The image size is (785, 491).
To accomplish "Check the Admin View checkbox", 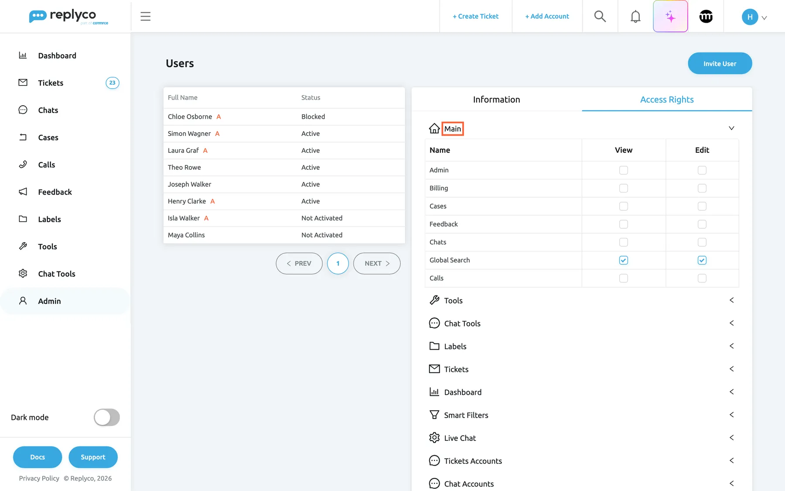I will click(624, 170).
